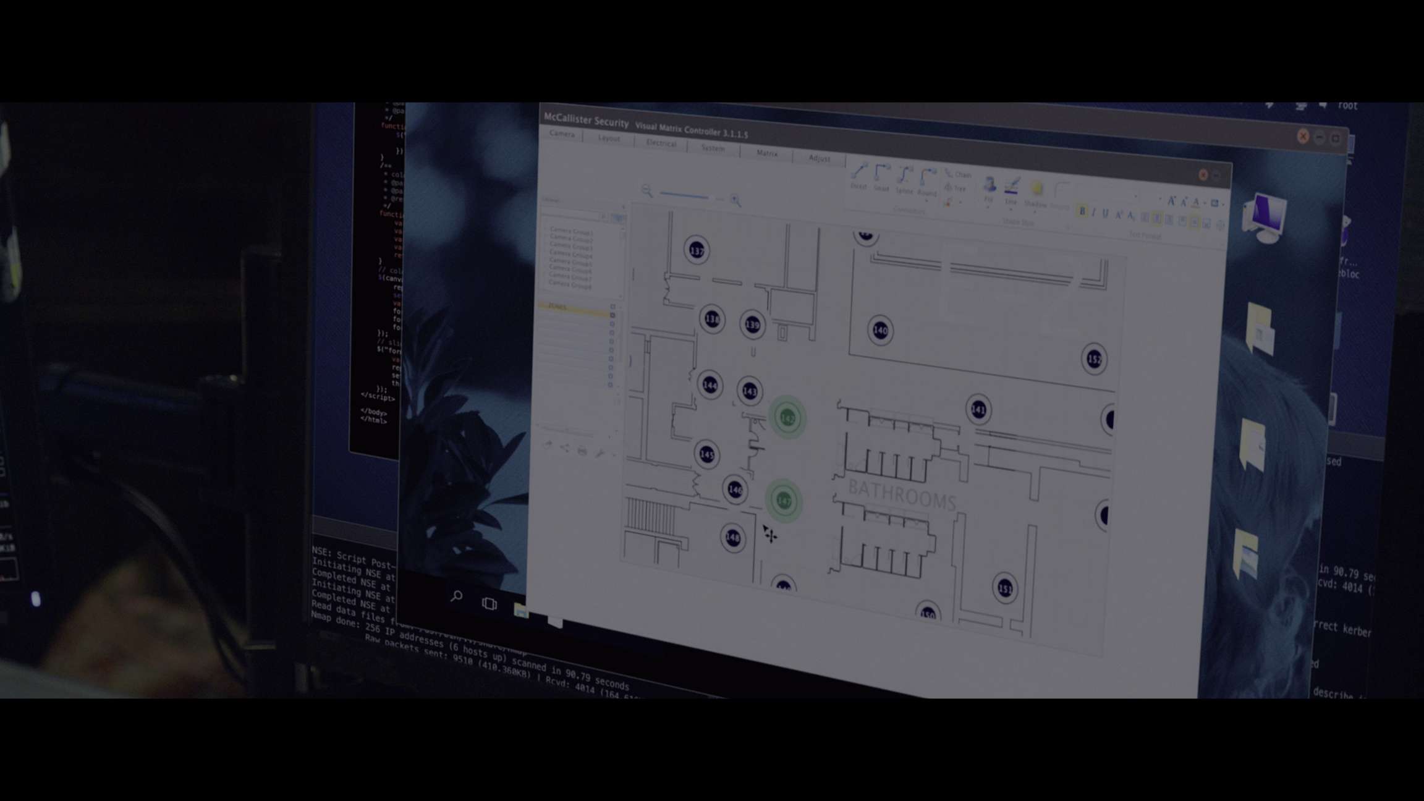Open the Windows taskbar search icon
Screen dimensions: 1424x801
(x=457, y=596)
